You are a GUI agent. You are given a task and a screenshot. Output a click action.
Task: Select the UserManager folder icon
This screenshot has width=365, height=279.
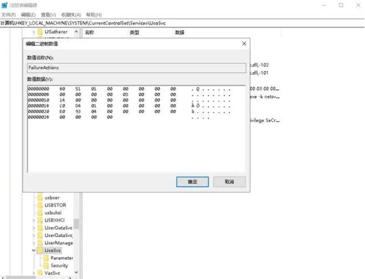click(40, 243)
